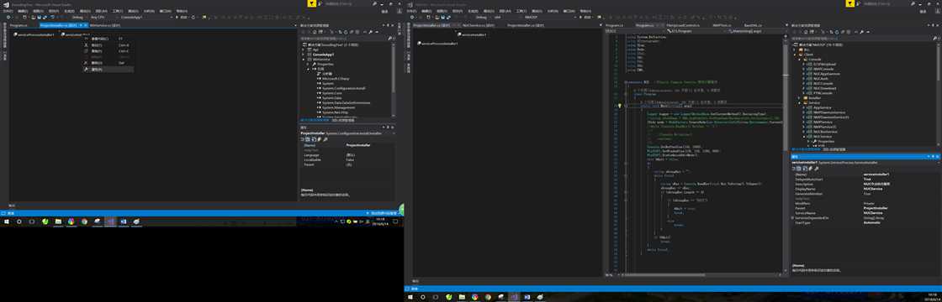Click the DelayedAutoStart row in right Properties panel

tap(866, 179)
